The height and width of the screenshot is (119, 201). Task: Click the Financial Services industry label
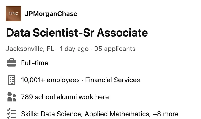[x=112, y=80]
